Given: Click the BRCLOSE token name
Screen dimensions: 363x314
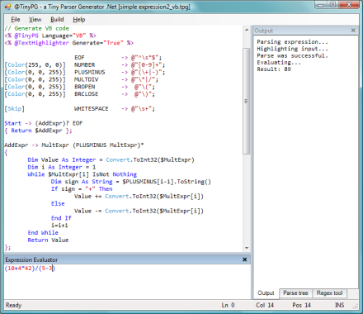Looking at the screenshot, I should 87,94.
